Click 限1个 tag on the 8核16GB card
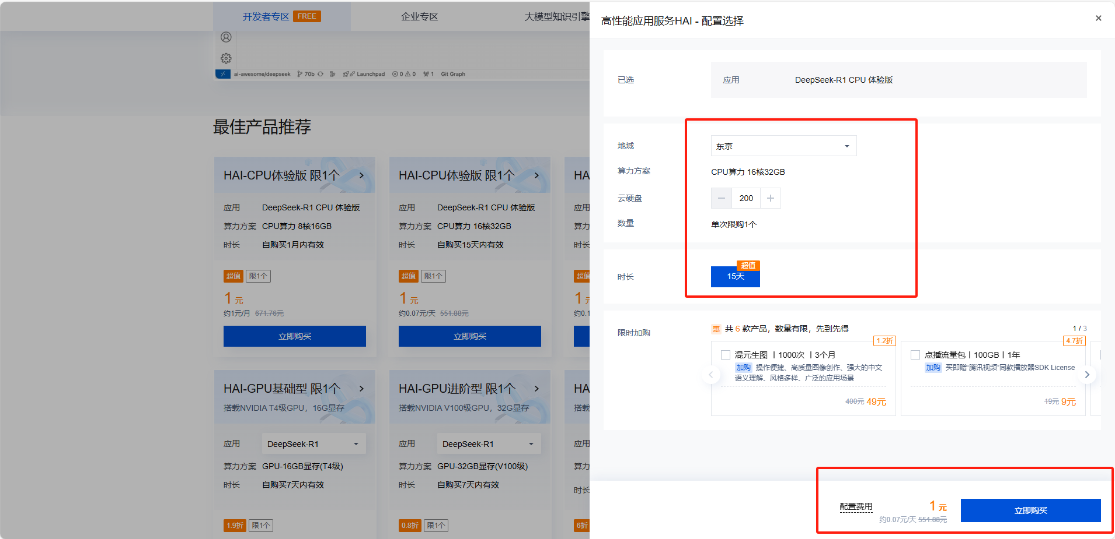 coord(258,276)
